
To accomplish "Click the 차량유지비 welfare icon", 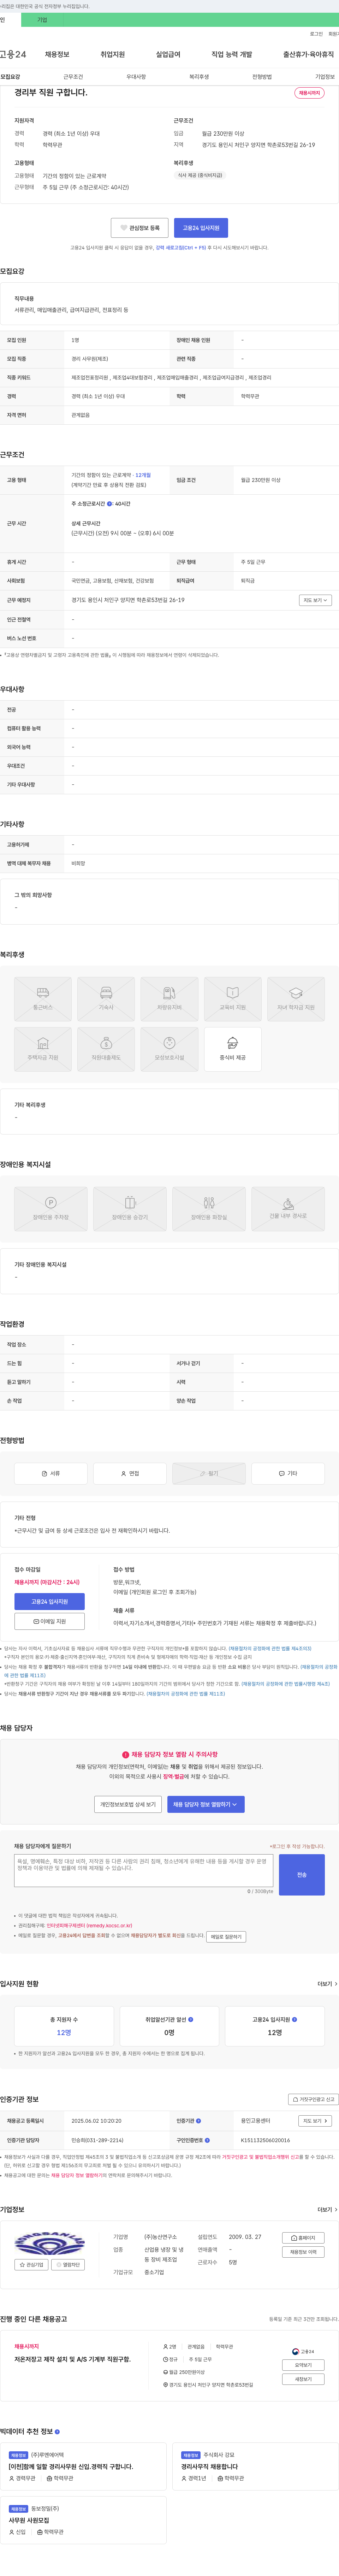I will point(169,999).
